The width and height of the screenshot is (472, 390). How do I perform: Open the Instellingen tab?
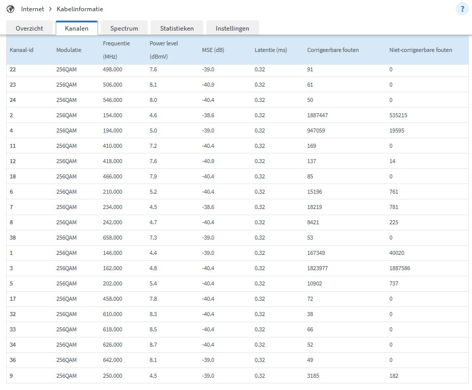click(x=232, y=29)
